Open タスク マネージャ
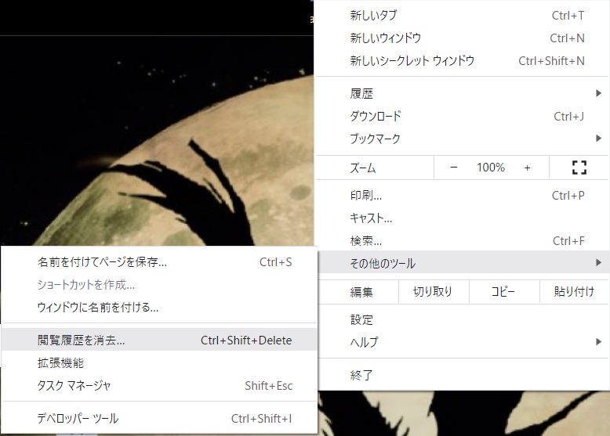The image size is (610, 436). [x=159, y=386]
